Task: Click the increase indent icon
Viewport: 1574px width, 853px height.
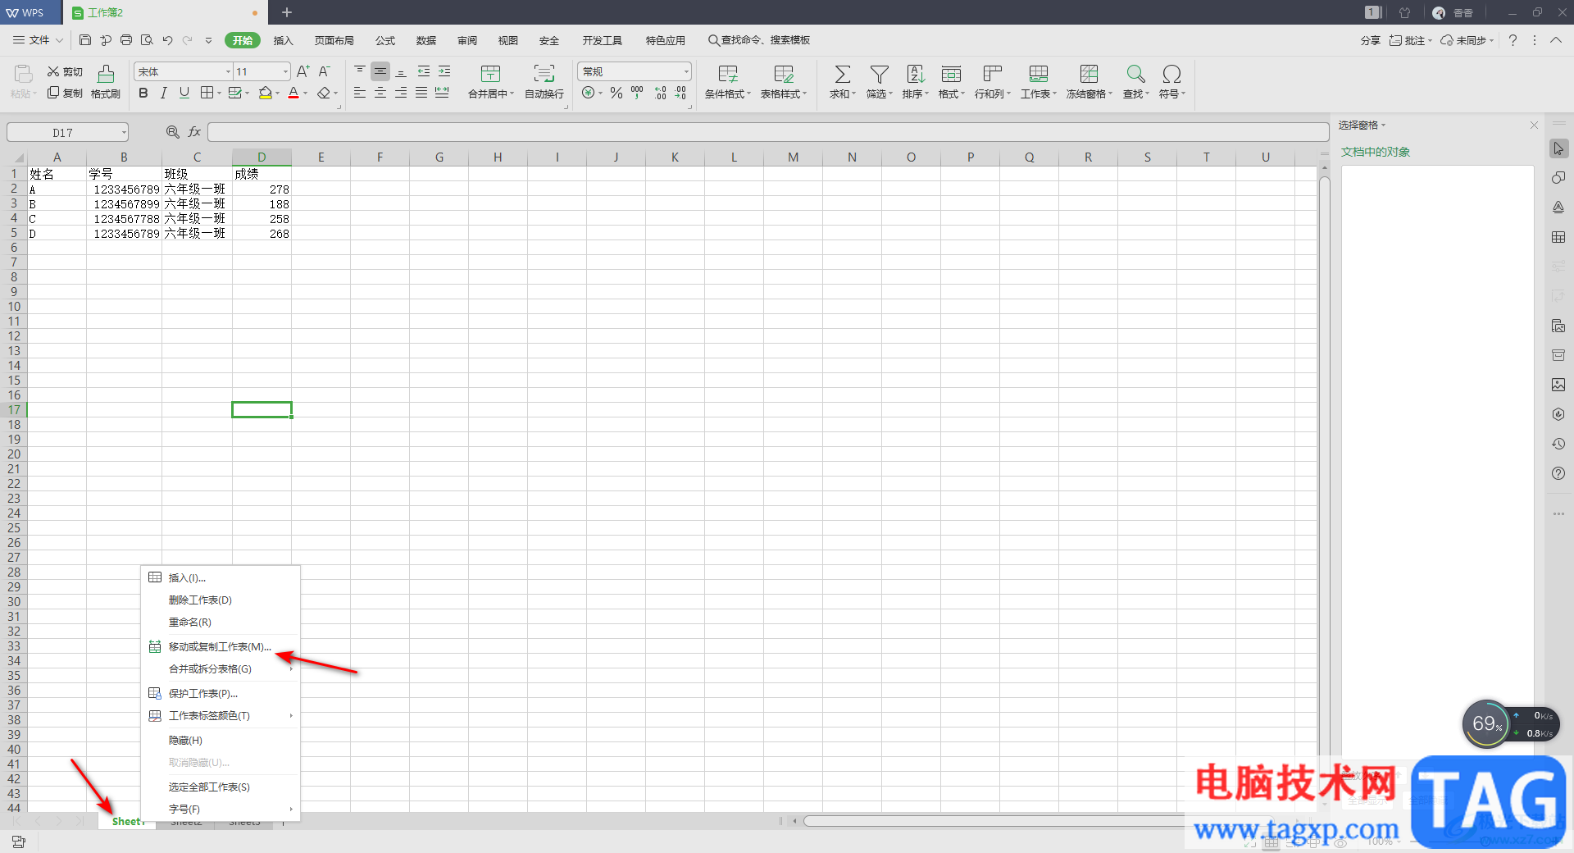Action: click(x=444, y=72)
